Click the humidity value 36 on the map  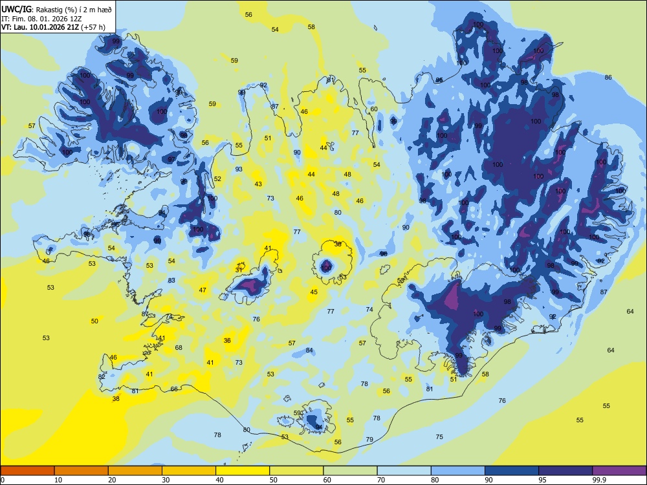[x=227, y=340]
